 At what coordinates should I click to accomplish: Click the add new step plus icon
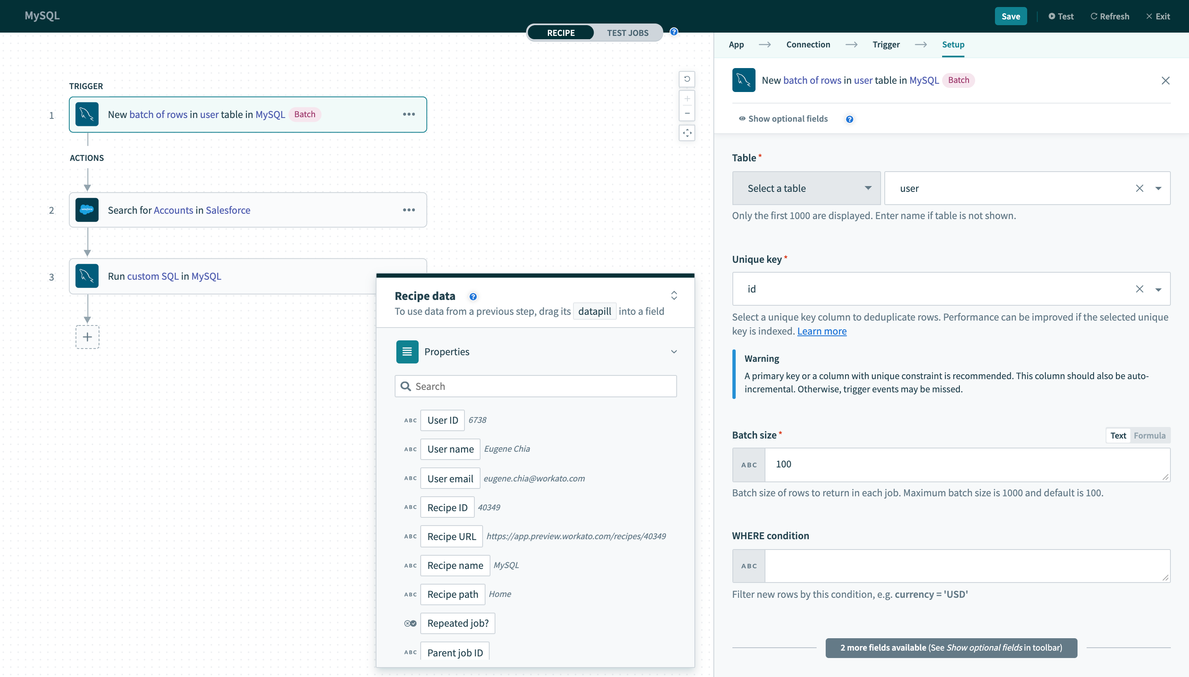(88, 337)
